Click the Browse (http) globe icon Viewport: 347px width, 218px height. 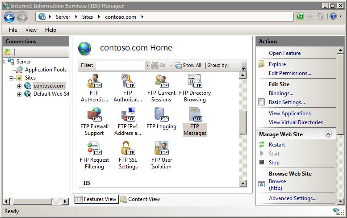[x=262, y=184]
